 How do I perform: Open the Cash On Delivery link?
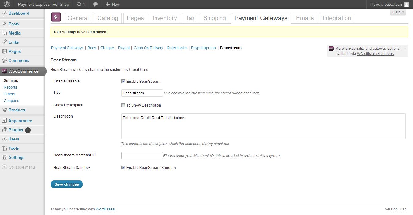148,48
